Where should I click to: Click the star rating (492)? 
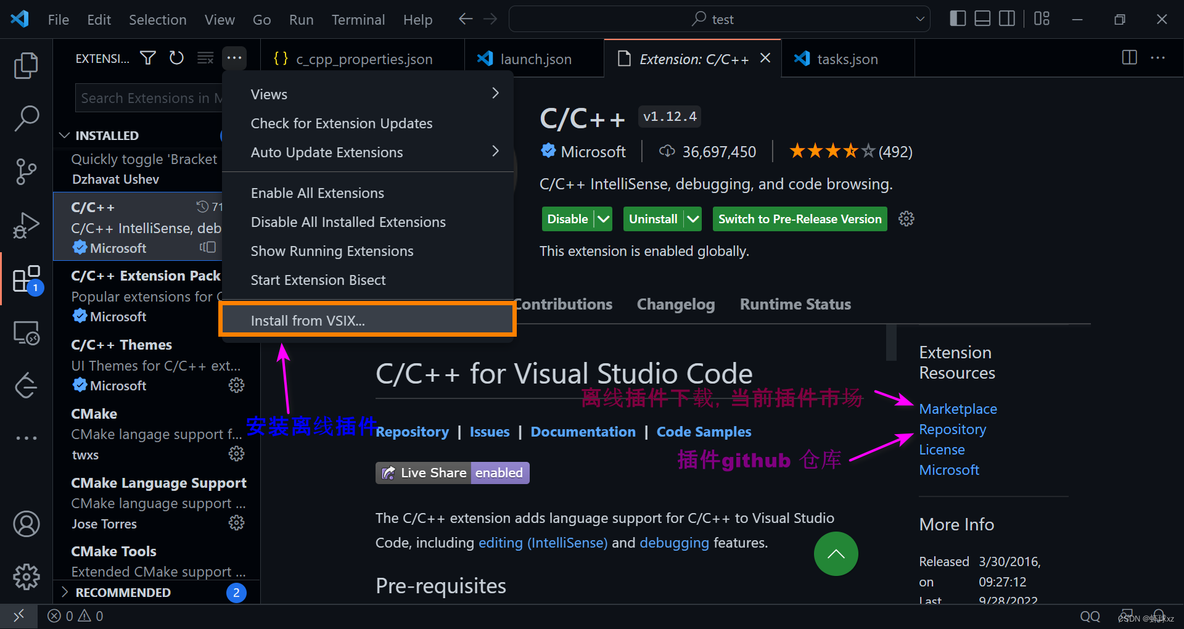click(x=851, y=151)
